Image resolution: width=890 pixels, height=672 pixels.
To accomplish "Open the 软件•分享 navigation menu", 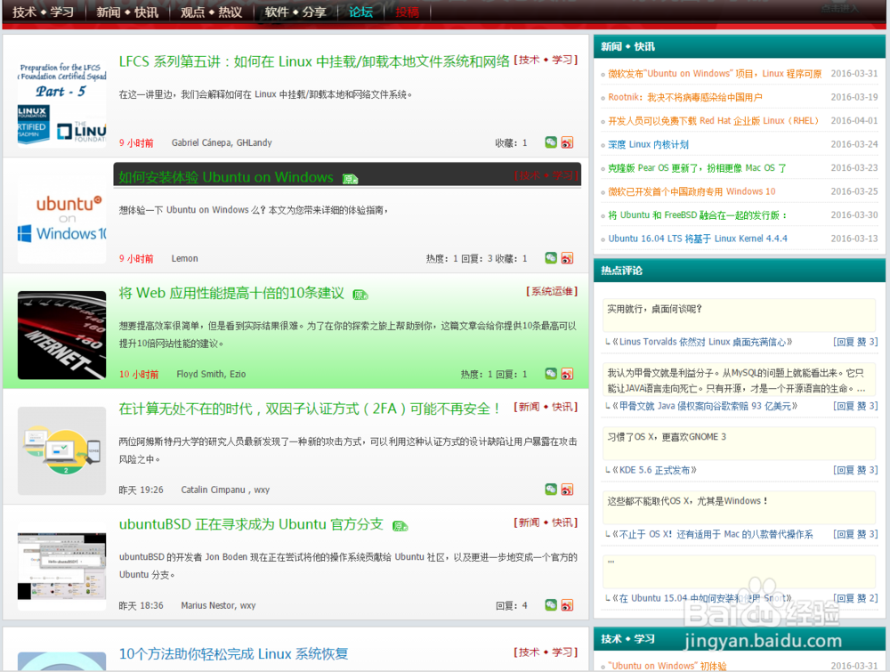I will coord(295,12).
